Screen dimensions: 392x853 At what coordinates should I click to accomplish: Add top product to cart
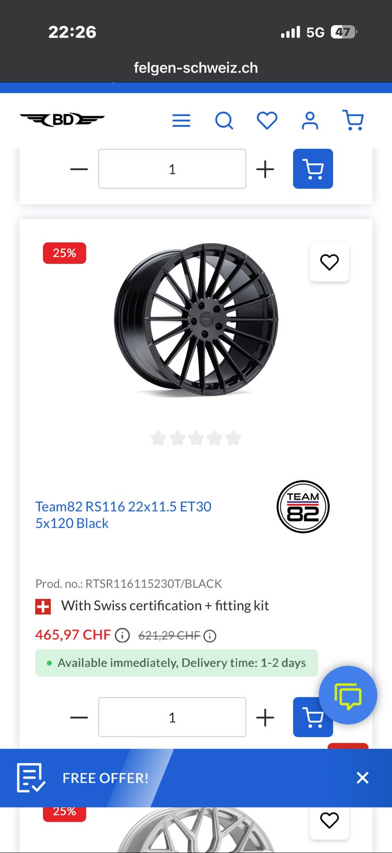click(313, 169)
